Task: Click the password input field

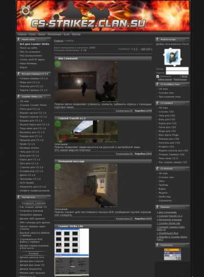Action: (x=177, y=73)
